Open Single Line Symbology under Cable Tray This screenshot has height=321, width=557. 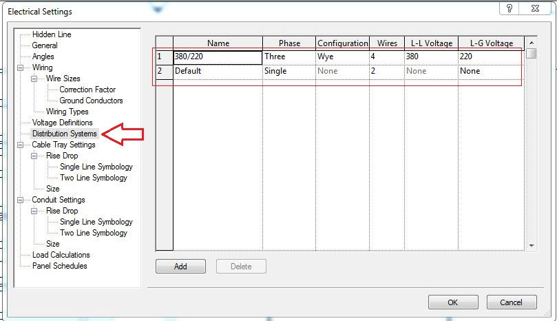[x=96, y=167]
